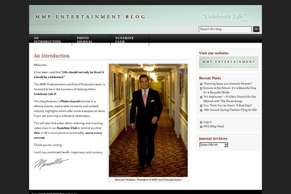The image size is (291, 194).
Task: Click the GO search button
Action: [256, 29]
